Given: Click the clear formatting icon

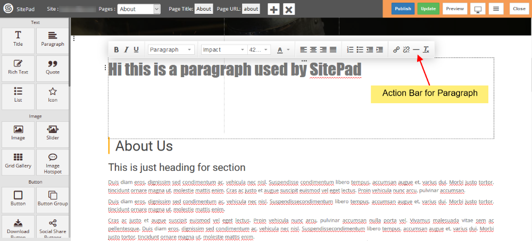Looking at the screenshot, I should pyautogui.click(x=426, y=49).
